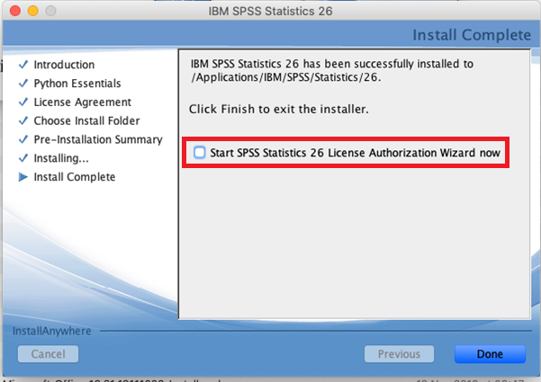Select the Install Complete step label
Image resolution: width=541 pixels, height=382 pixels.
pos(75,177)
